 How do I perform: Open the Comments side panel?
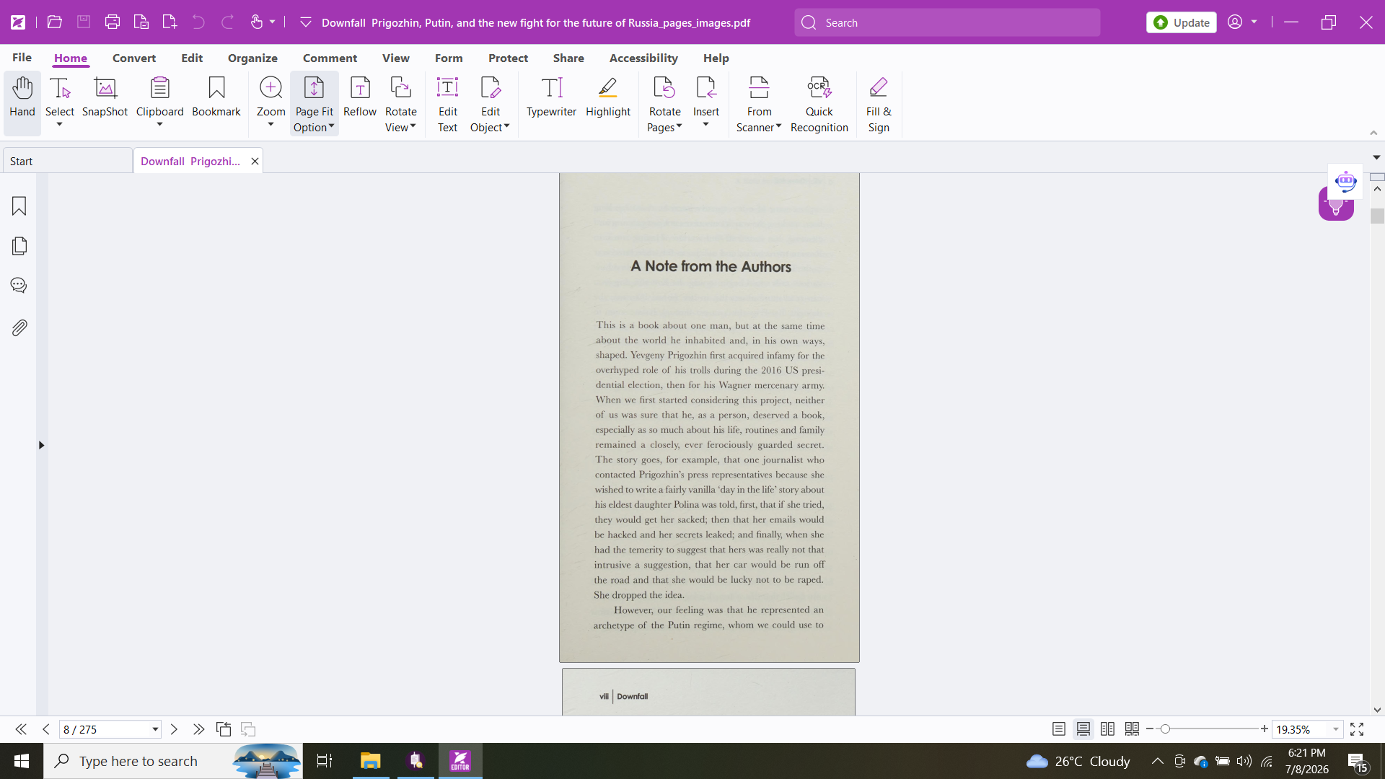(19, 286)
